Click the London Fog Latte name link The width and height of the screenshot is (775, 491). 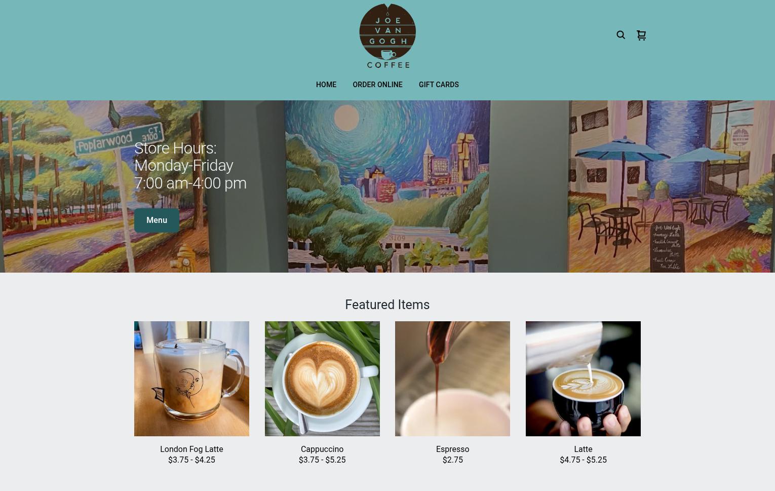191,449
